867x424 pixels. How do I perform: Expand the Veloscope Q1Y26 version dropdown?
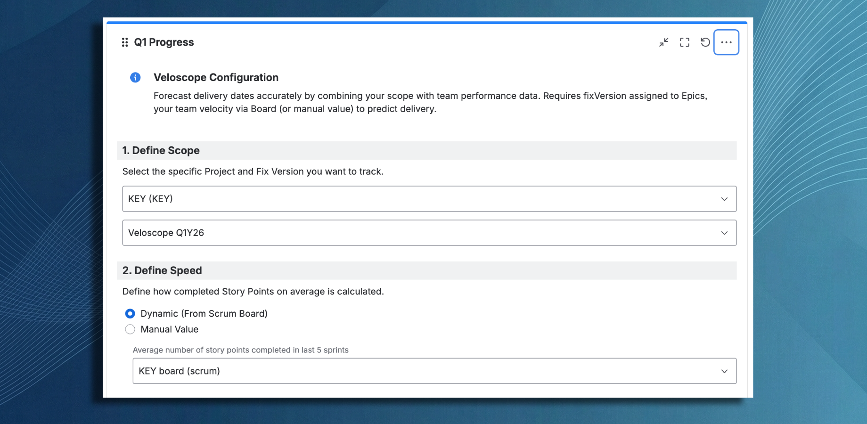pos(429,233)
